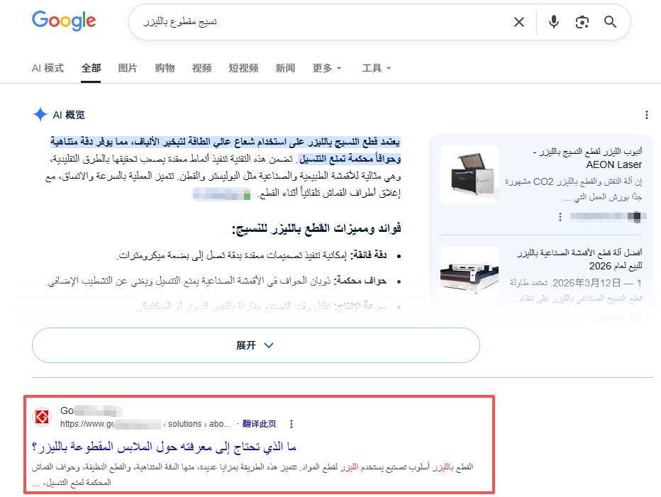Switch to the 短视频 tab

(x=243, y=68)
